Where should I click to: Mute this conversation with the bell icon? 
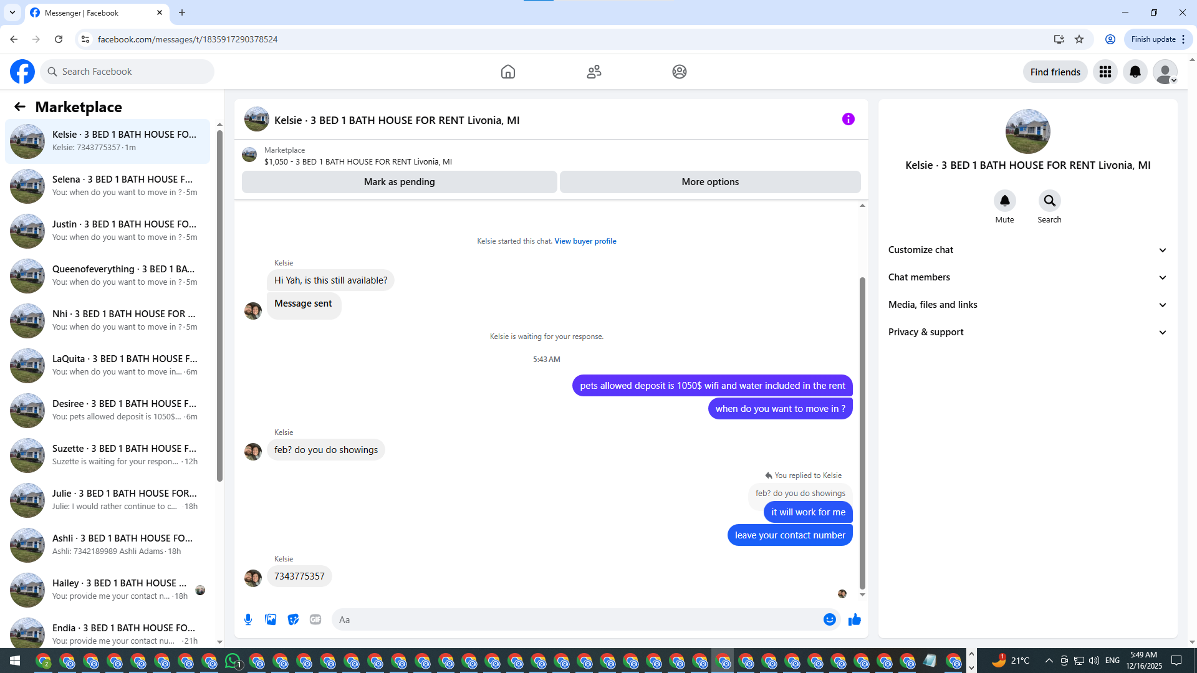[x=1005, y=201]
